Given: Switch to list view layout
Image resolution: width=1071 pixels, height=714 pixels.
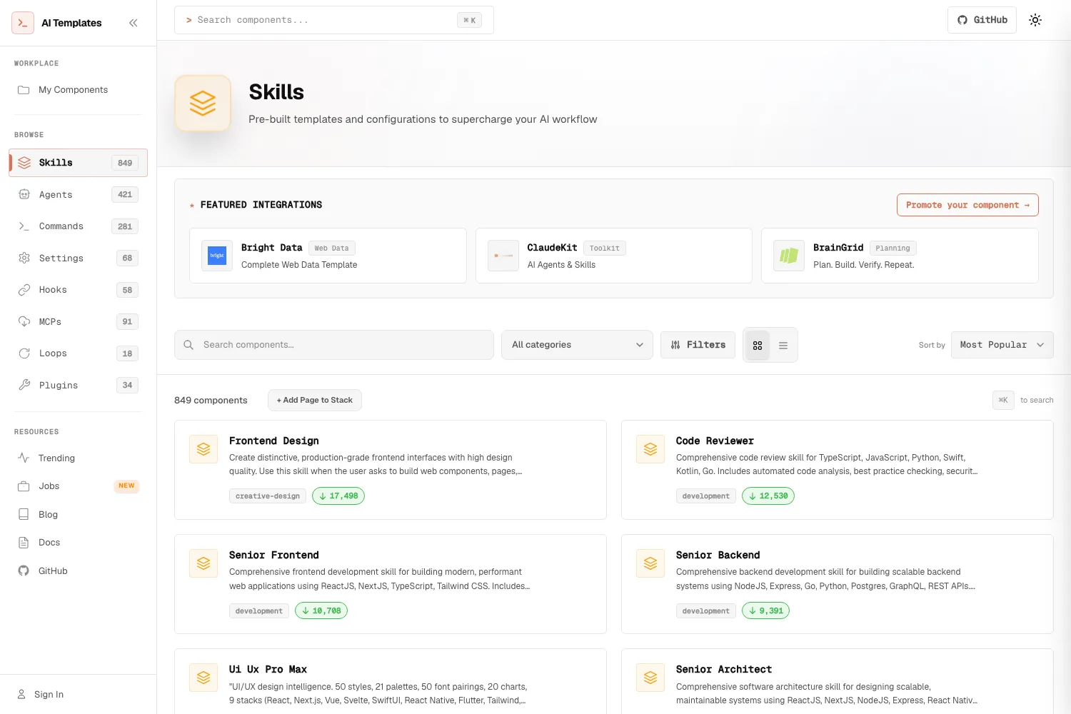Looking at the screenshot, I should [x=783, y=346].
